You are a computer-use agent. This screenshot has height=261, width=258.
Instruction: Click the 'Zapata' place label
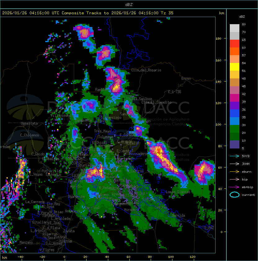click(69, 231)
